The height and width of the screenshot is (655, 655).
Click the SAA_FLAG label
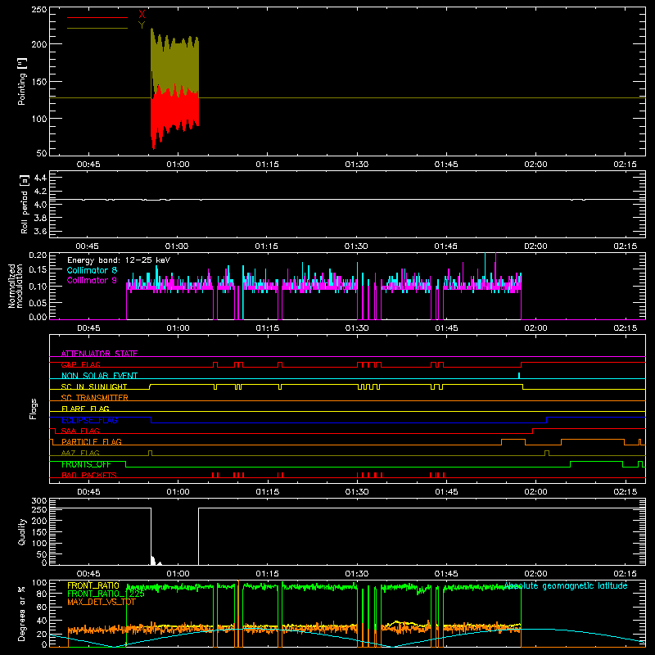80,431
